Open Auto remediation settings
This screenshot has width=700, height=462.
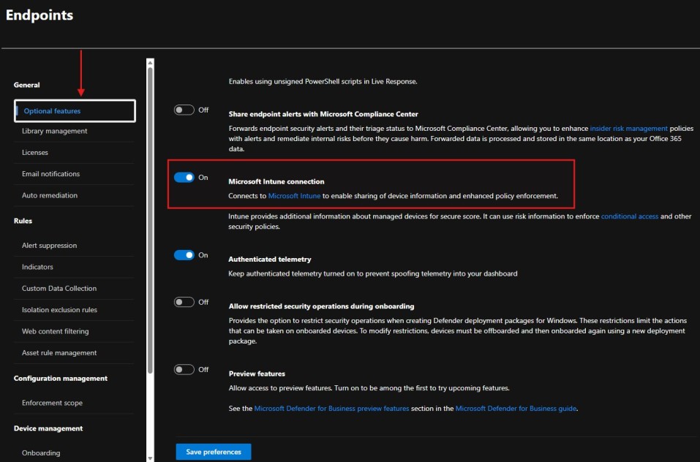pos(50,195)
